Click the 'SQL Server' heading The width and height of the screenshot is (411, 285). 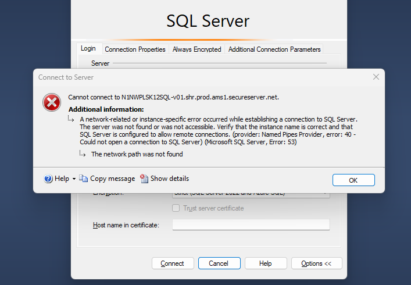point(208,21)
